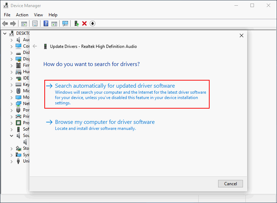This screenshot has height=203, width=277.
Task: Open the Help menu
Action: pos(53,15)
